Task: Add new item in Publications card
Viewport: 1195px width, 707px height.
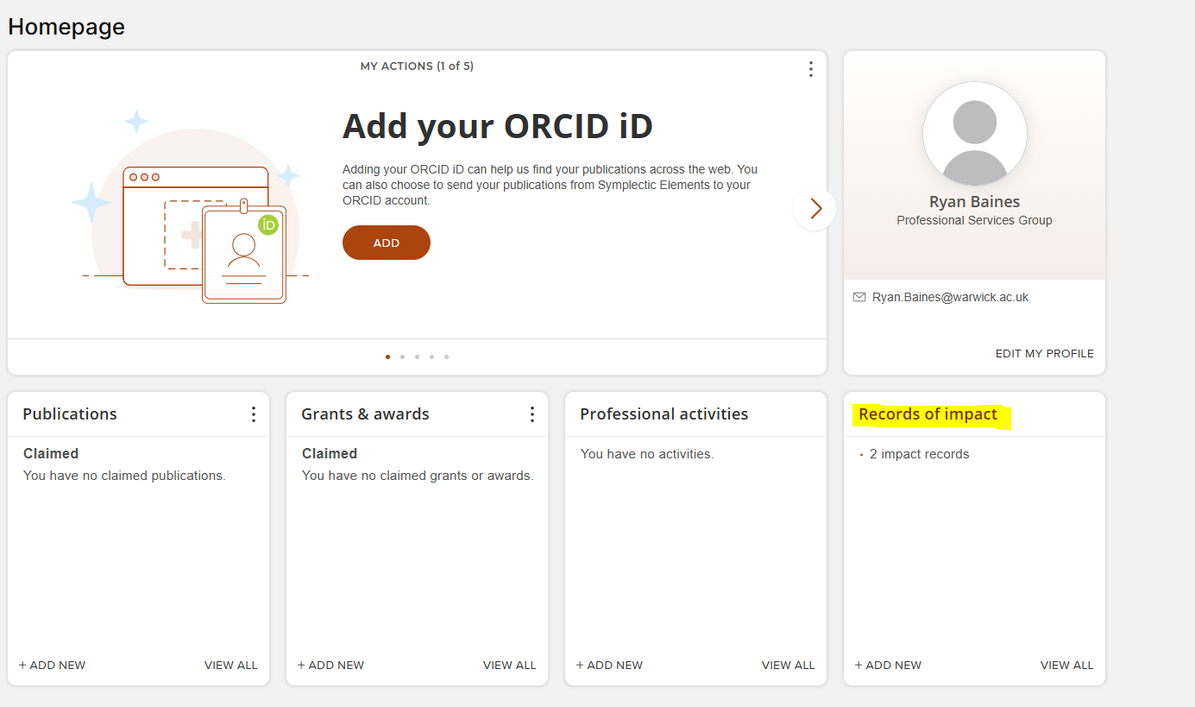Action: [52, 666]
